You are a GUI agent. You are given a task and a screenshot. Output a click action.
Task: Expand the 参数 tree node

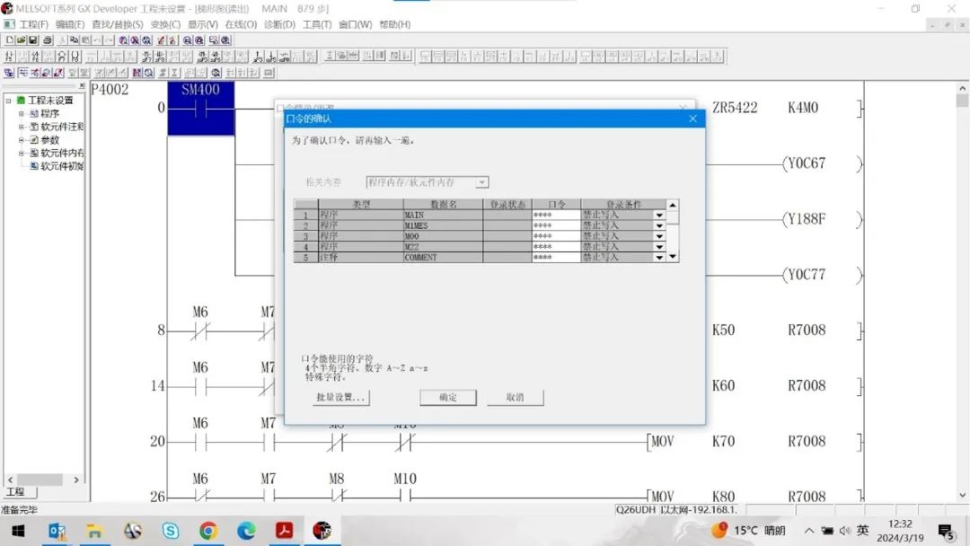coord(22,140)
